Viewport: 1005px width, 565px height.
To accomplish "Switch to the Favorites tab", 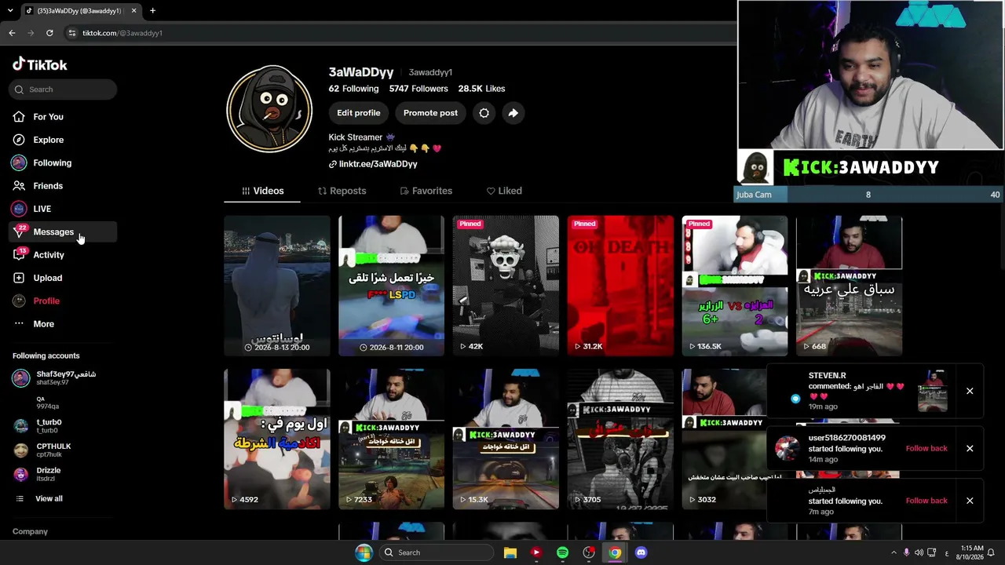I will pos(426,191).
